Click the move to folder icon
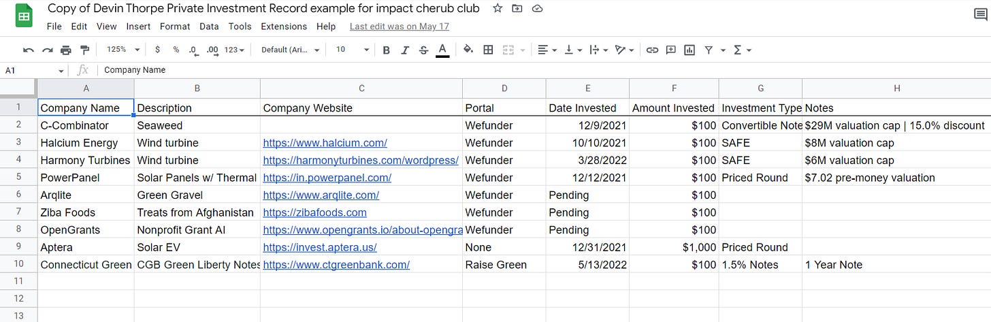 pyautogui.click(x=517, y=8)
